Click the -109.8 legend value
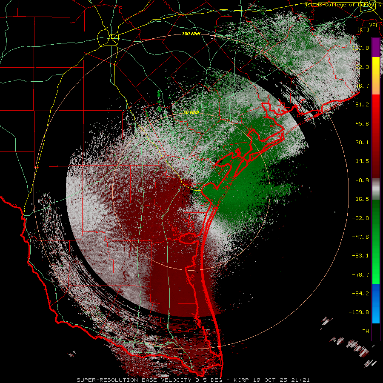Screen dimensions: 383x383 coord(359,312)
